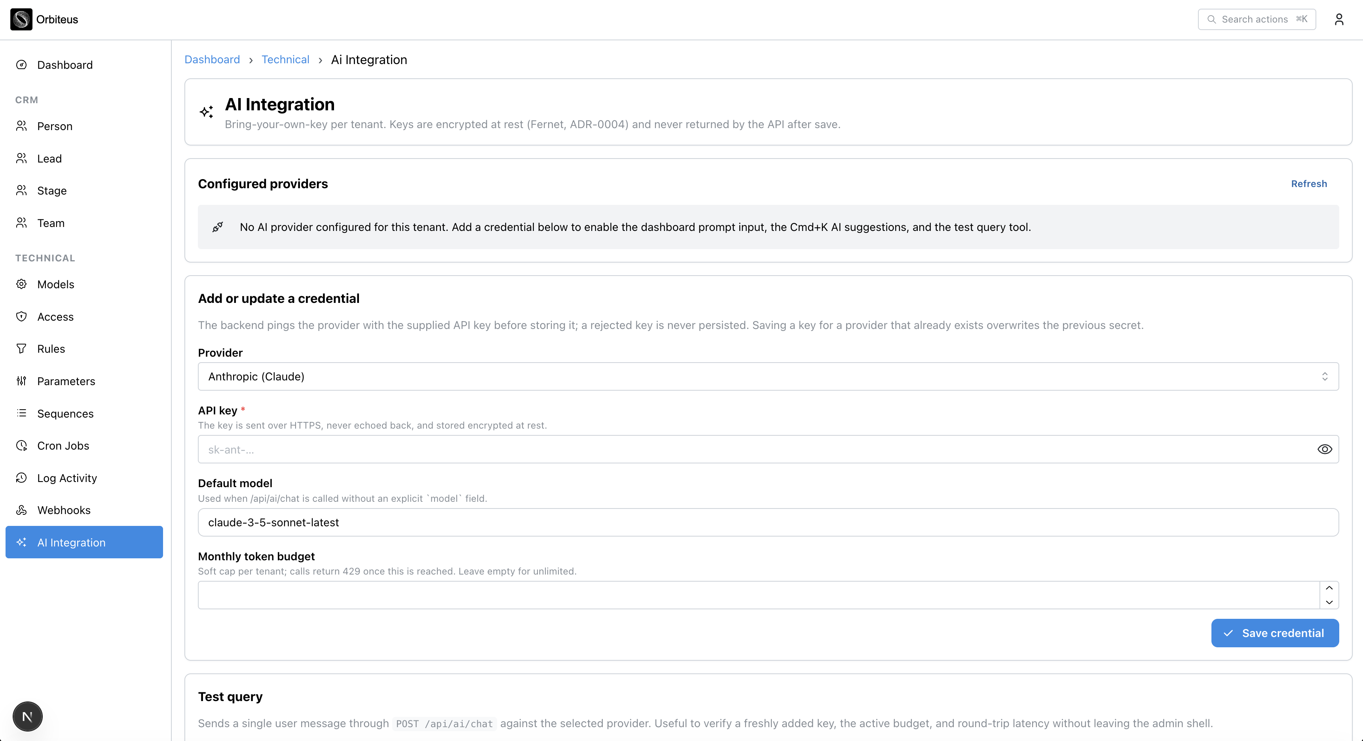Click the Lead sidebar icon
Screen dimensions: 1363x741
(22, 159)
